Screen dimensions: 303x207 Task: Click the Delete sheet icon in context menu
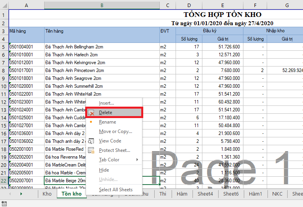coord(91,113)
